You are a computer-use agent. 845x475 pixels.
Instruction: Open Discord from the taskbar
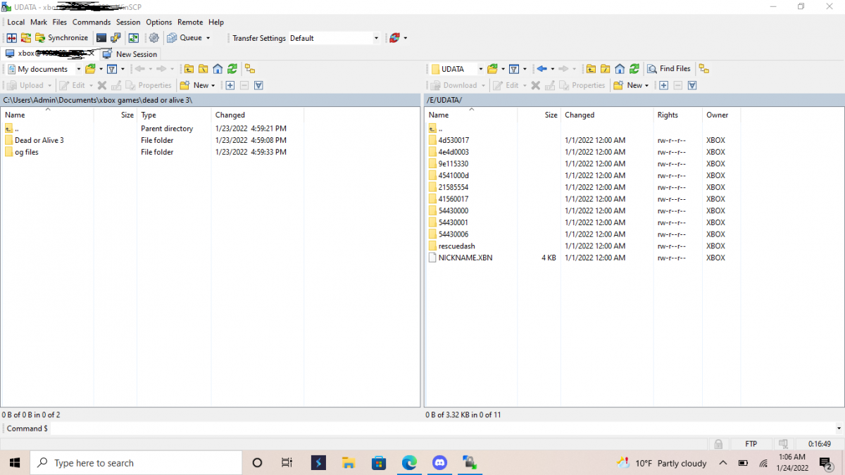coord(440,462)
